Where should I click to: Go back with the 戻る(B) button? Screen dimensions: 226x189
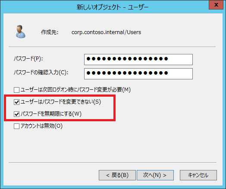point(117,175)
